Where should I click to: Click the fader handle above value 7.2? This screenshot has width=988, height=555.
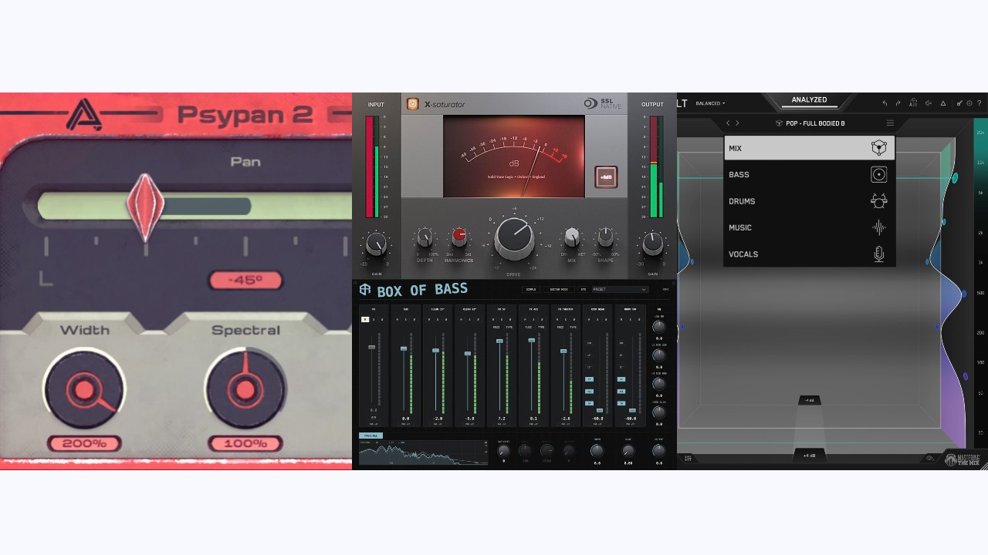pyautogui.click(x=499, y=341)
